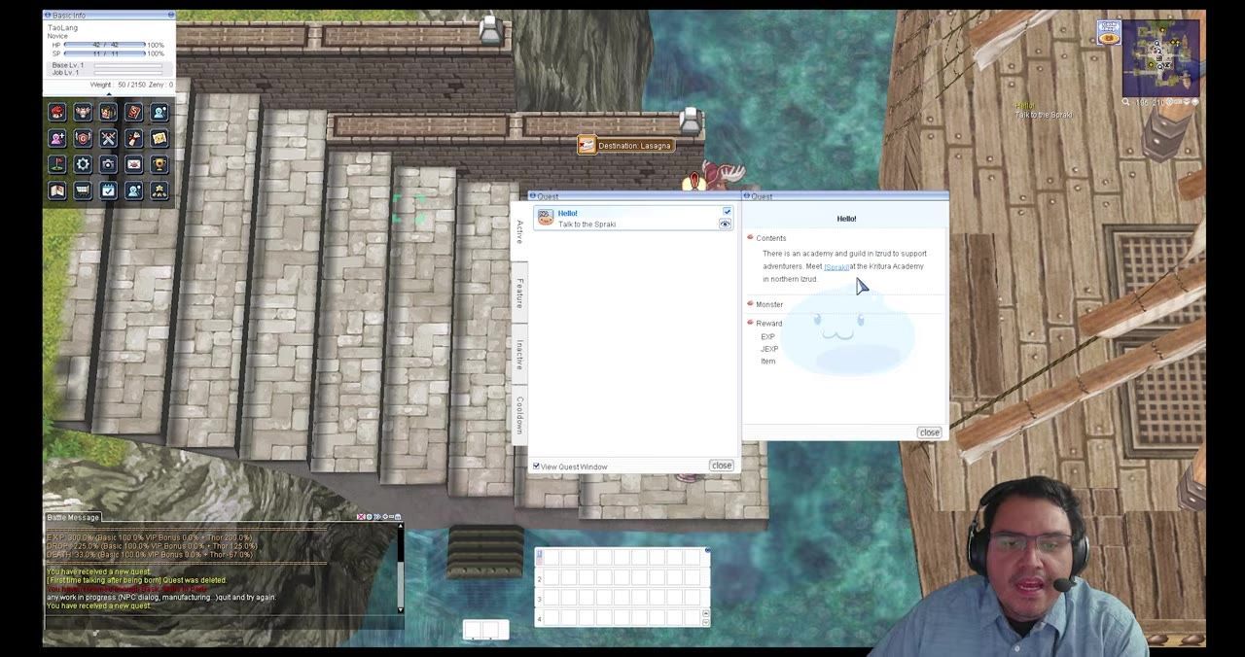Click the Spraki link in quest contents

pos(836,266)
